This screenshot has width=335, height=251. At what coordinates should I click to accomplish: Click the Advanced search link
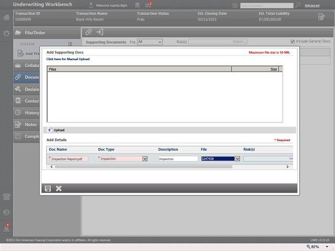[x=312, y=6]
